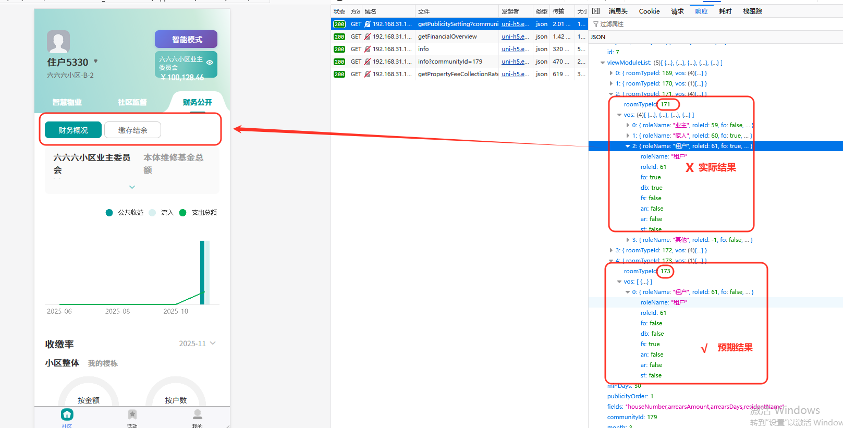Click insecure lock icon on getFinancialOverview row
This screenshot has width=843, height=428.
pos(368,36)
